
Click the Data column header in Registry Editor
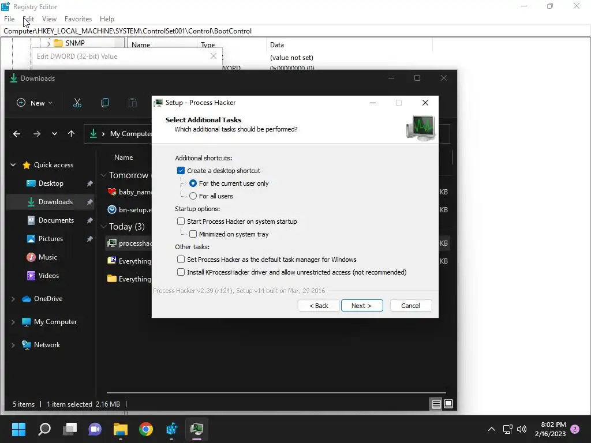pos(276,45)
